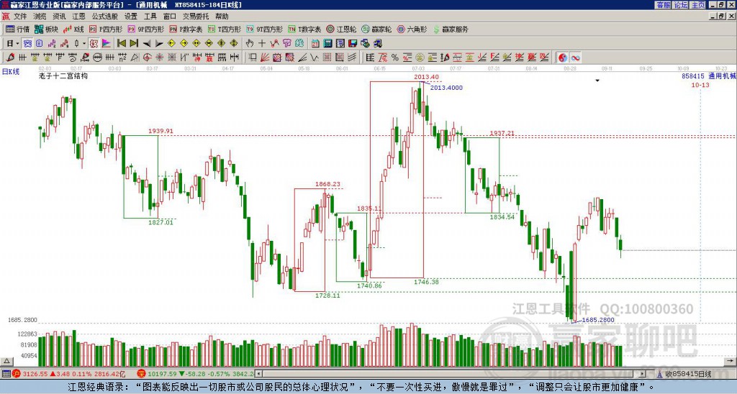Click the floppy disk save icon
This screenshot has width=737, height=394.
[353, 43]
